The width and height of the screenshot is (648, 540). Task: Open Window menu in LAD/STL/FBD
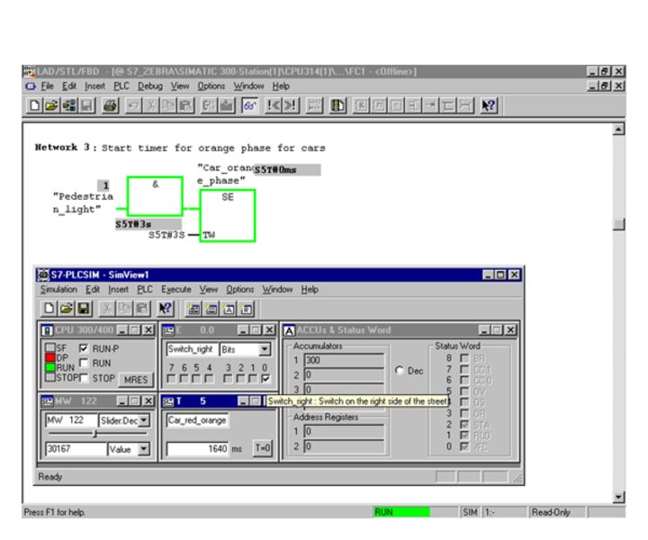pyautogui.click(x=248, y=85)
